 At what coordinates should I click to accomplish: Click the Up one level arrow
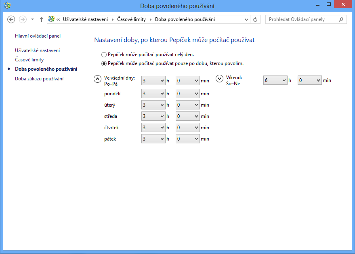42,19
